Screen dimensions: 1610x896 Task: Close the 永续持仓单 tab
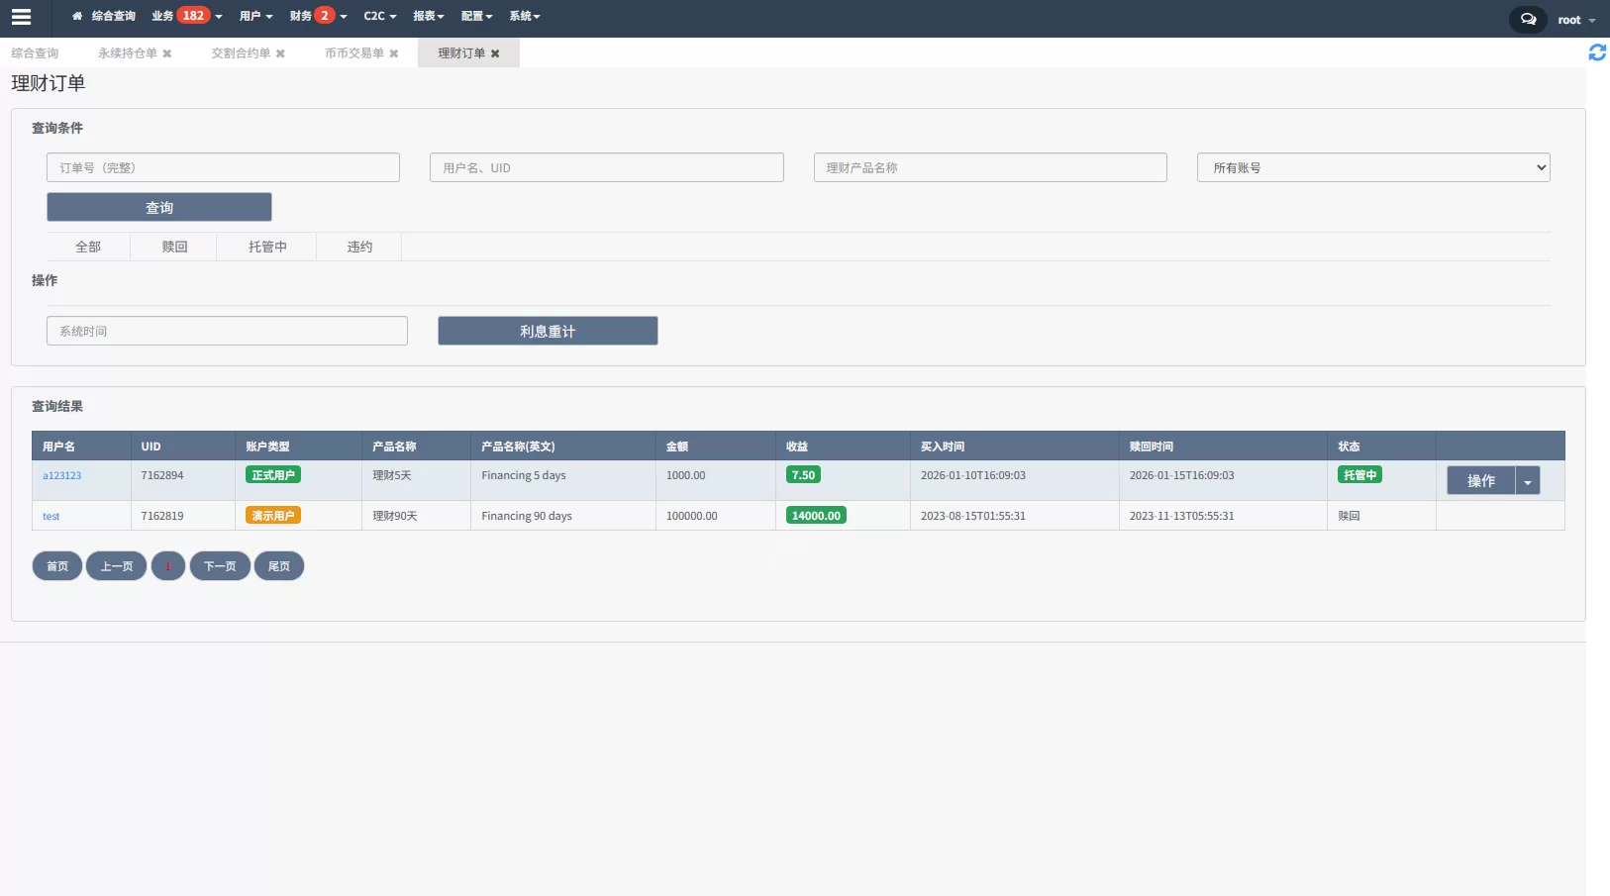click(167, 53)
